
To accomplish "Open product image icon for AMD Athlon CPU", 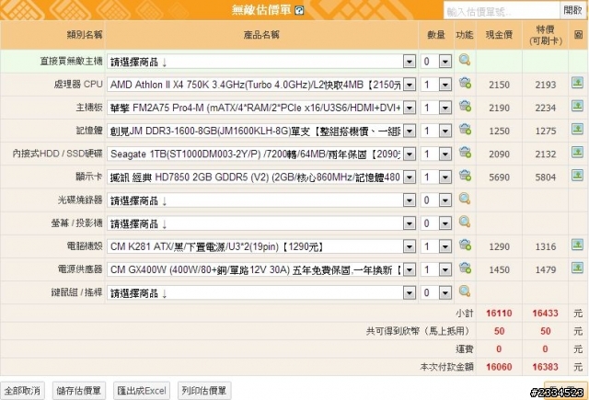I will [x=577, y=83].
